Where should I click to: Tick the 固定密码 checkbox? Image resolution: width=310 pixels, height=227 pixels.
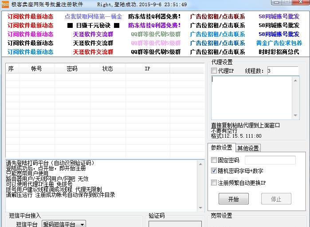pyautogui.click(x=214, y=160)
